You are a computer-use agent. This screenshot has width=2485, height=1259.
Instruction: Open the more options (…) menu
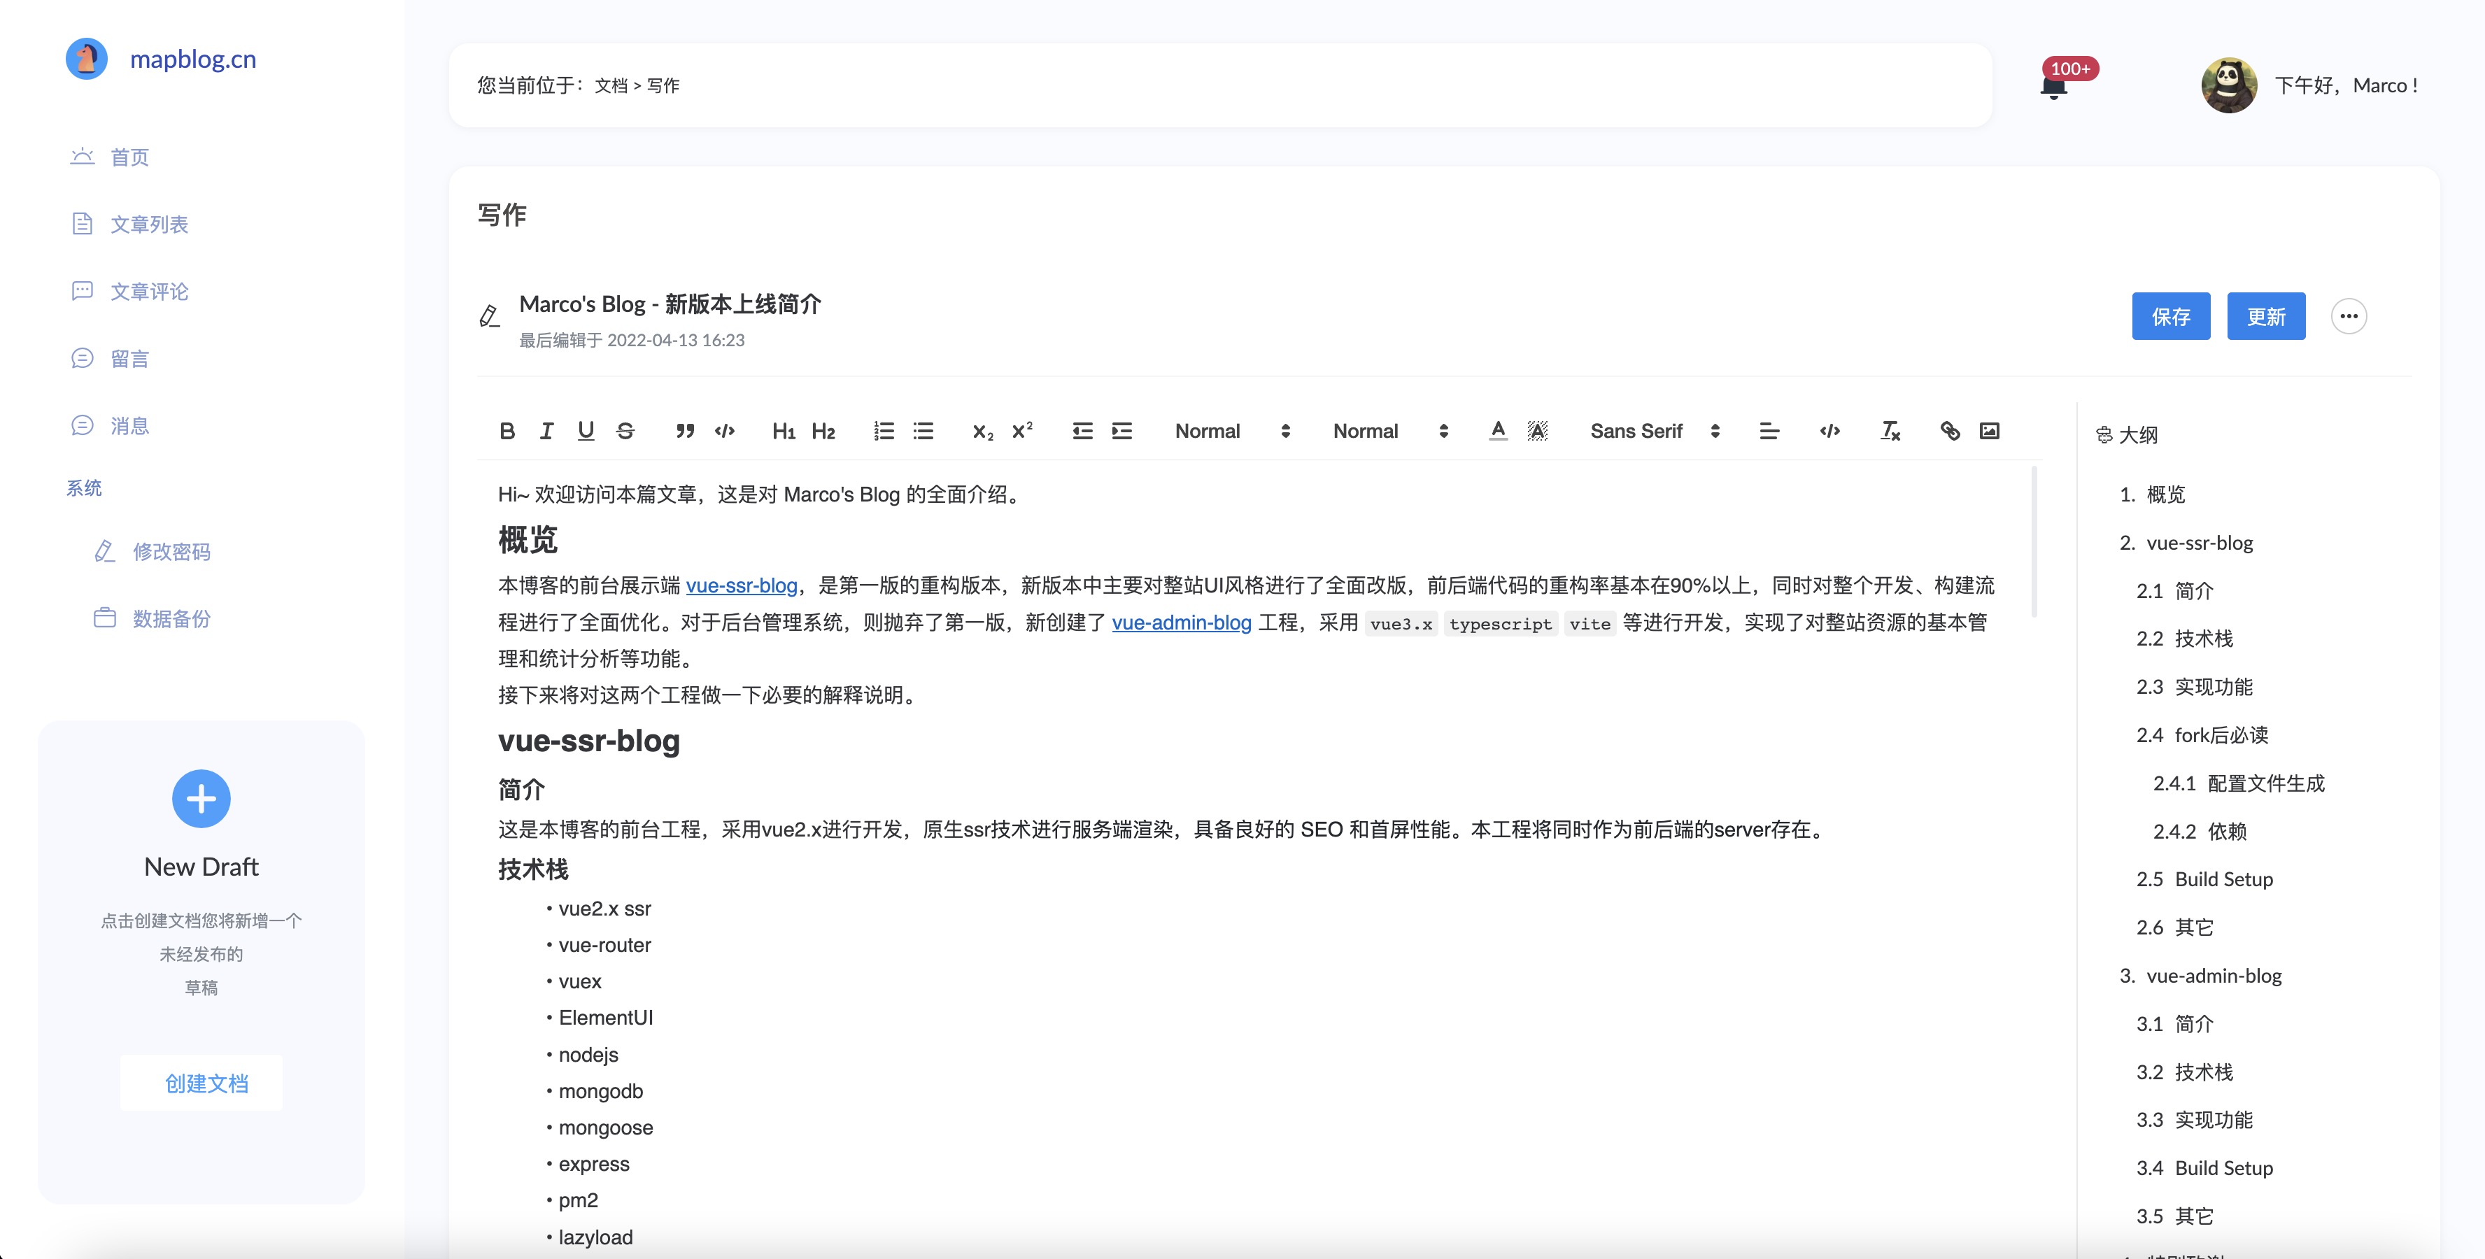pos(2349,316)
